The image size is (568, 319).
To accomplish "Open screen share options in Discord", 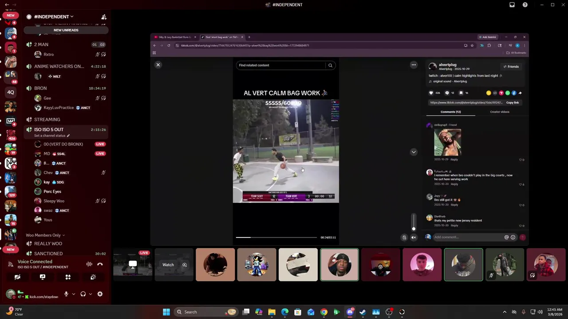I will point(43,277).
